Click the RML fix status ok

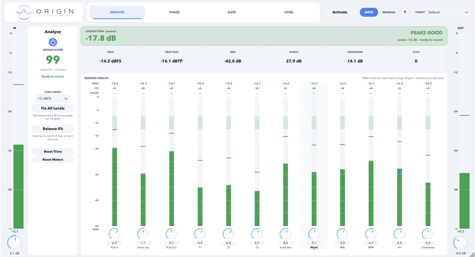(x=343, y=88)
